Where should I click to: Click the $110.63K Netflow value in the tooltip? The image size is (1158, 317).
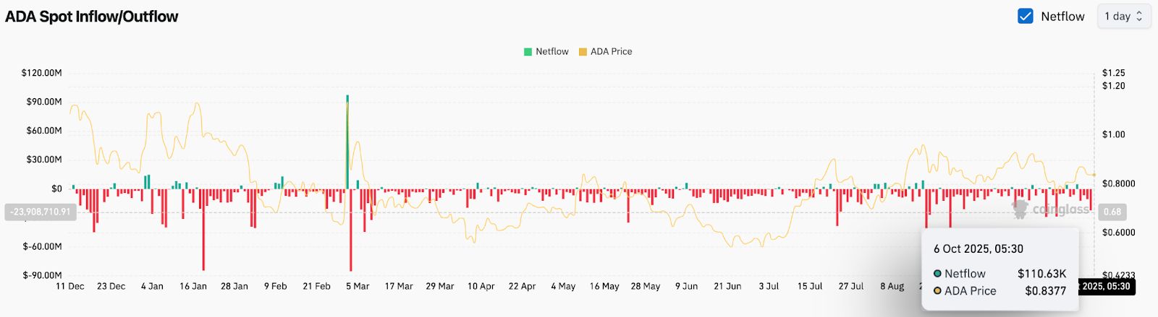tap(1041, 274)
